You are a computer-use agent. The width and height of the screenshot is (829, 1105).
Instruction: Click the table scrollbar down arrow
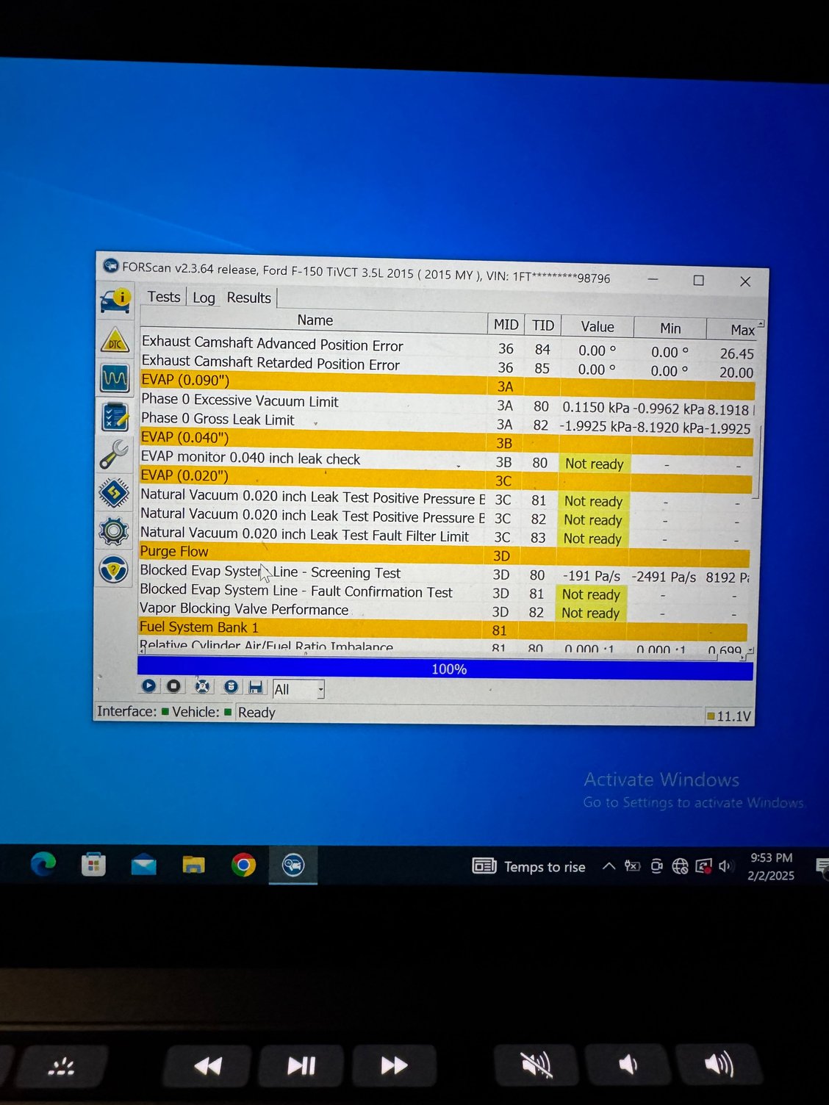(750, 649)
